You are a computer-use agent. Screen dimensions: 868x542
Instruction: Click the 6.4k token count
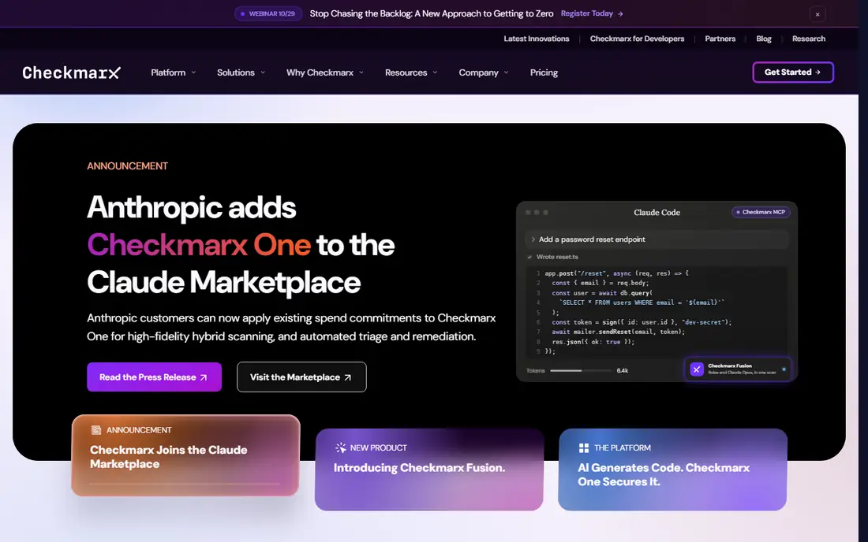(x=623, y=371)
